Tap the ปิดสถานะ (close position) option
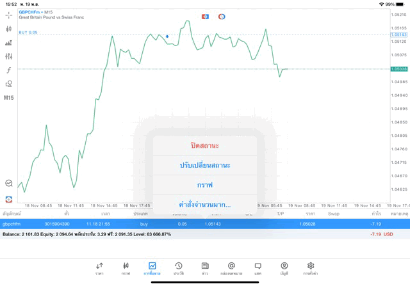This screenshot has height=286, width=410. (x=205, y=146)
